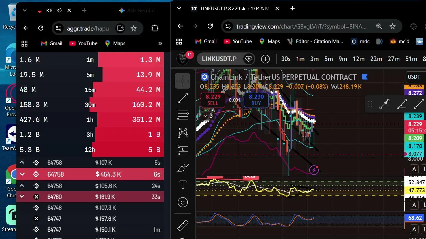Open Gmail bookmark in TradingView window
This screenshot has width=426, height=239.
(206, 41)
